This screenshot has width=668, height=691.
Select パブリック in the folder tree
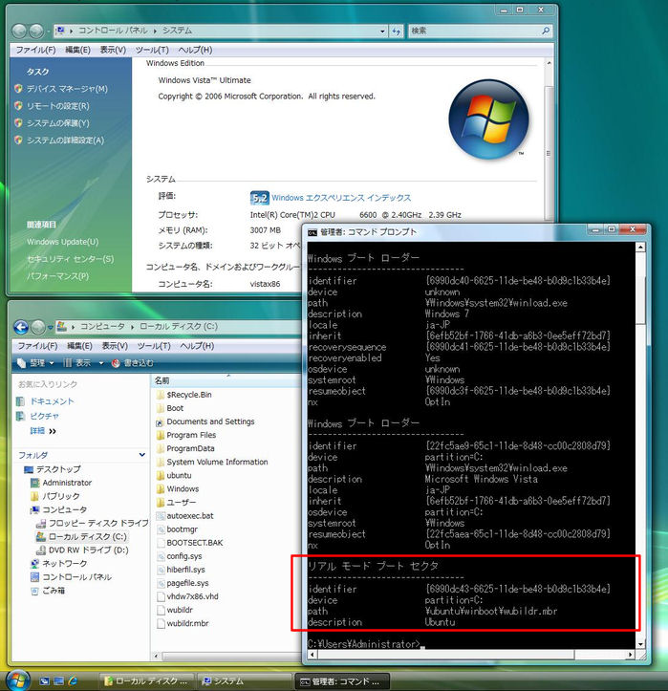click(61, 496)
